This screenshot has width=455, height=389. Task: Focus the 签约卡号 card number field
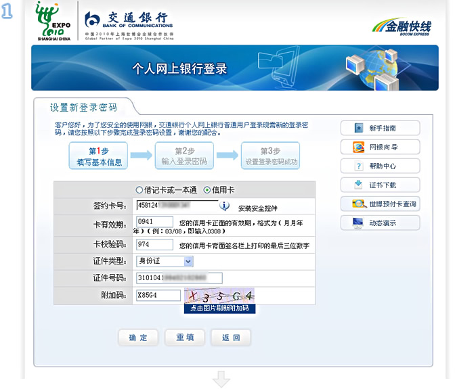click(177, 206)
